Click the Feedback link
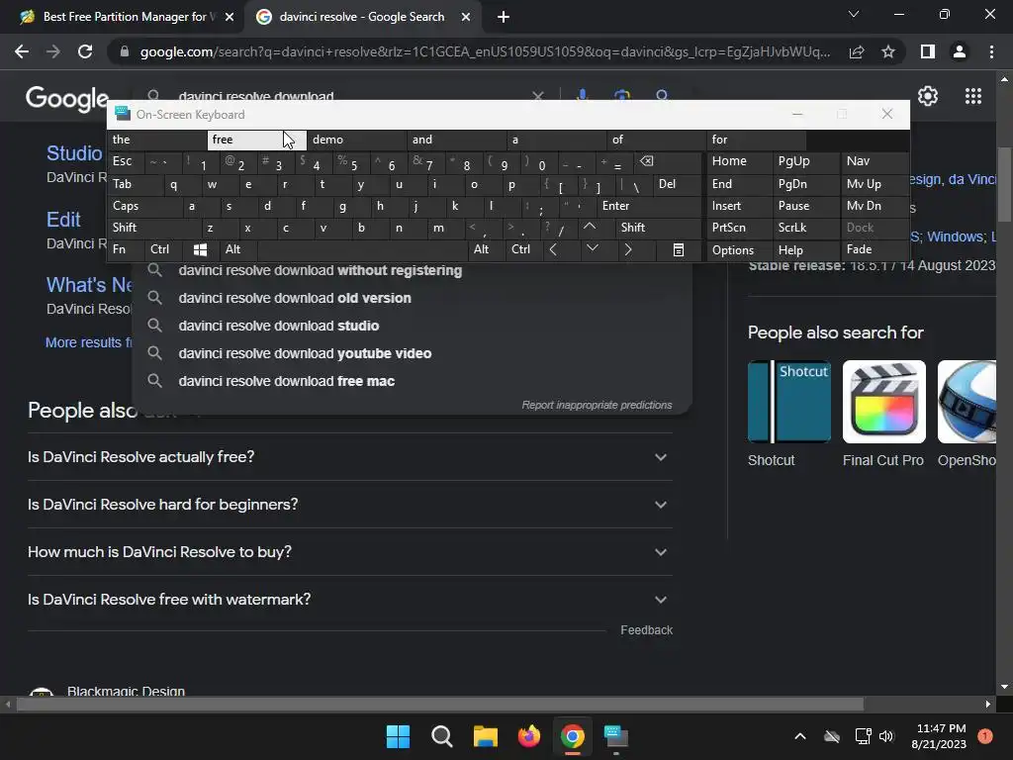The width and height of the screenshot is (1013, 760). pyautogui.click(x=646, y=630)
